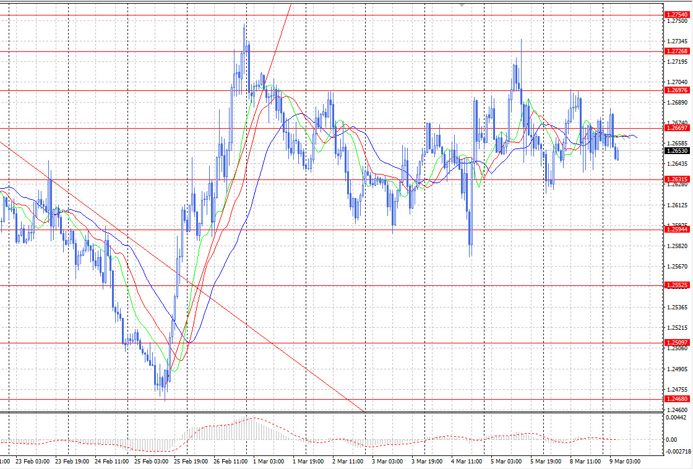Click the chart shift triangle marker at top
Image resolution: width=693 pixels, height=469 pixels.
(x=462, y=6)
